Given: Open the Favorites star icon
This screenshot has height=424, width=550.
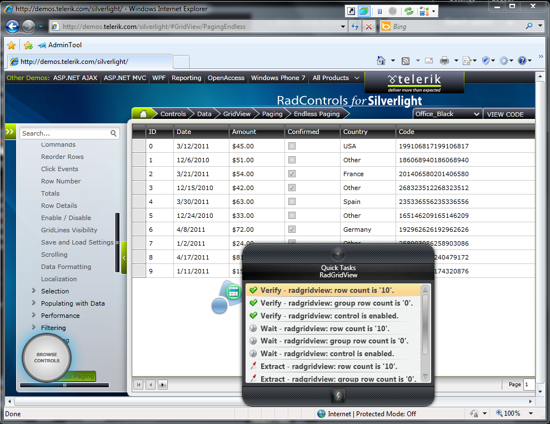Looking at the screenshot, I should pos(11,45).
